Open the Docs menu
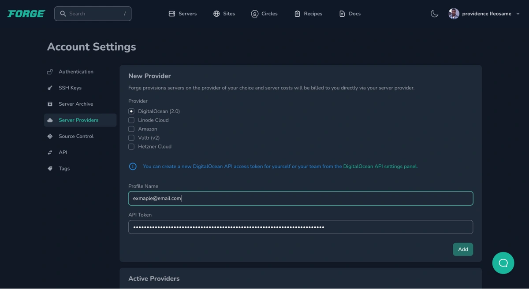 [x=350, y=14]
